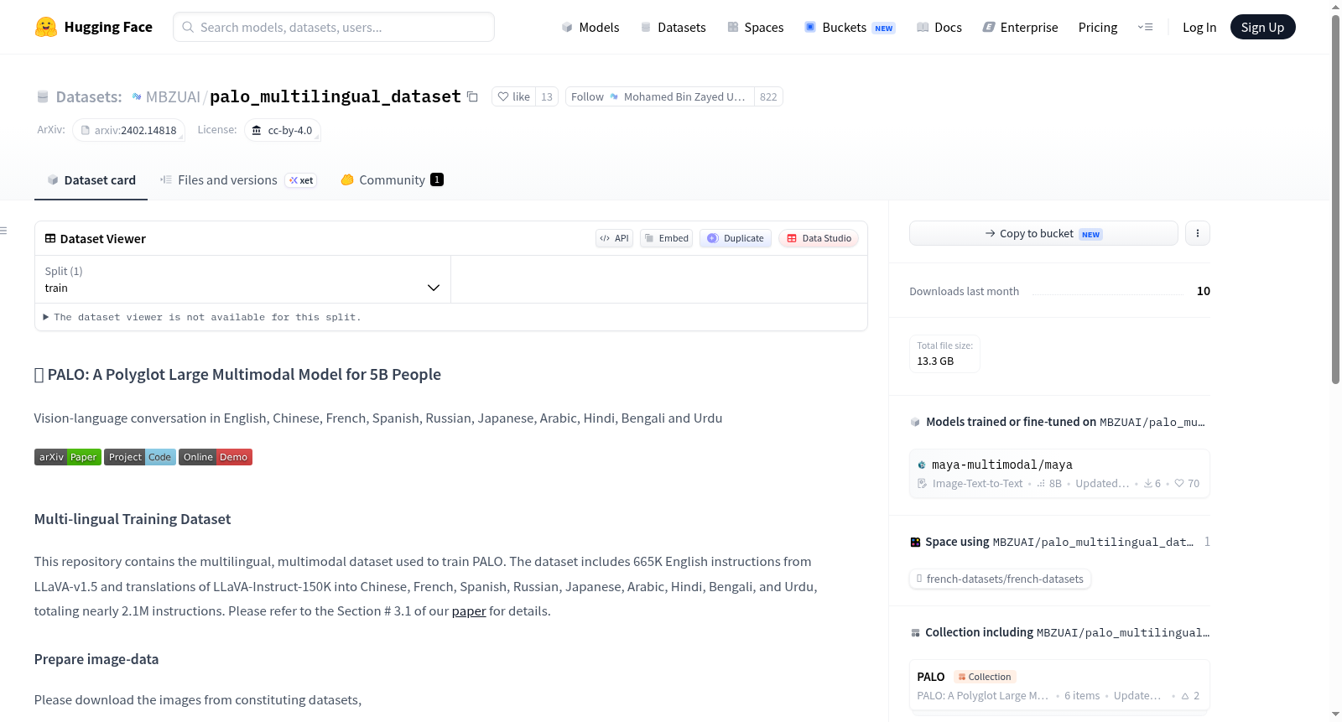
Task: Go to Spaces in the top navigation
Action: coord(755,27)
